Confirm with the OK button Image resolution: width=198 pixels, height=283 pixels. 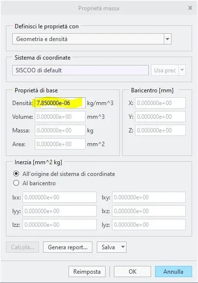132,271
